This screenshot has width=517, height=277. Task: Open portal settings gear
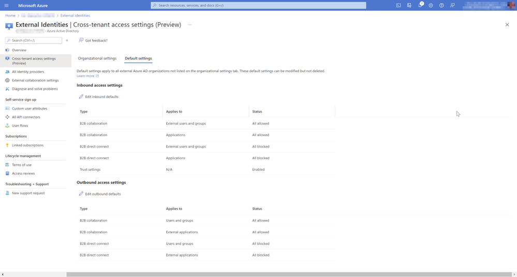431,6
